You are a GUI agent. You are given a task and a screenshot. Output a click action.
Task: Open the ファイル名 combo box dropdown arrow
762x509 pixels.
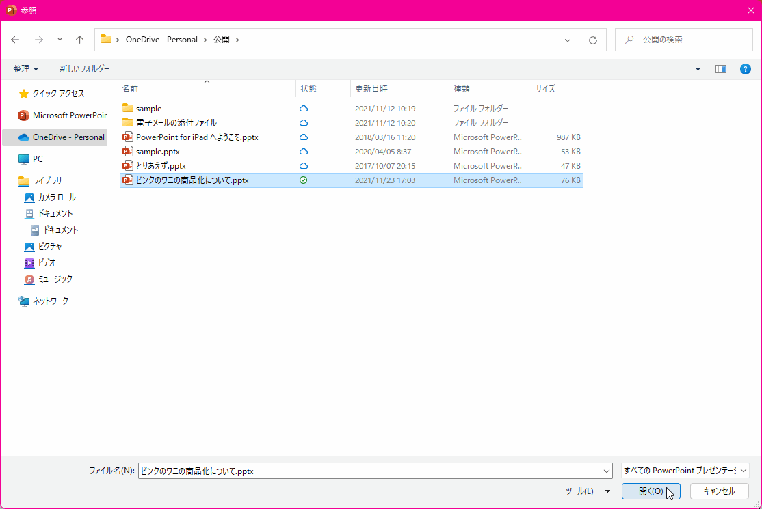tap(607, 471)
